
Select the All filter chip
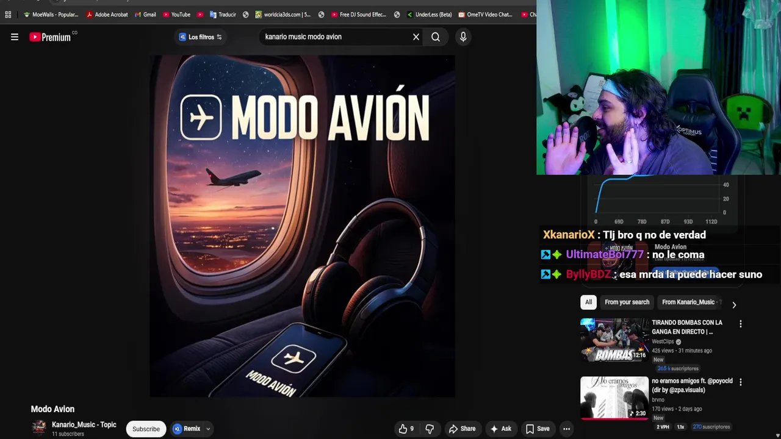588,302
